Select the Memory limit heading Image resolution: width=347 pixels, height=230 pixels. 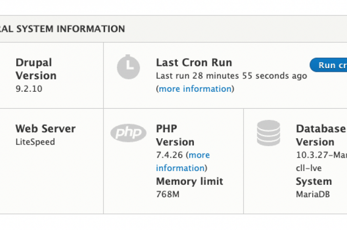point(189,182)
